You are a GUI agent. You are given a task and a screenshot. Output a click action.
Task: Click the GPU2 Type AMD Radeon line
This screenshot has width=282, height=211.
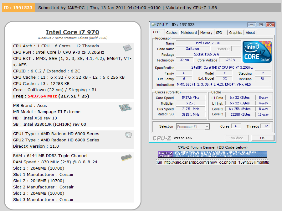56,140
